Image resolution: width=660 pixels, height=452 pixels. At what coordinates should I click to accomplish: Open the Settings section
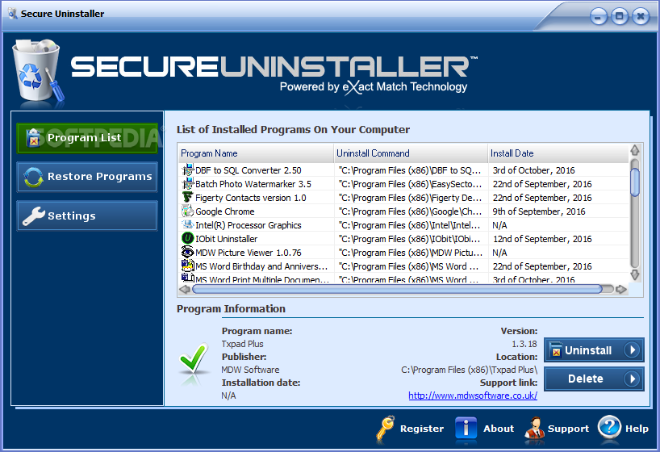tap(87, 216)
